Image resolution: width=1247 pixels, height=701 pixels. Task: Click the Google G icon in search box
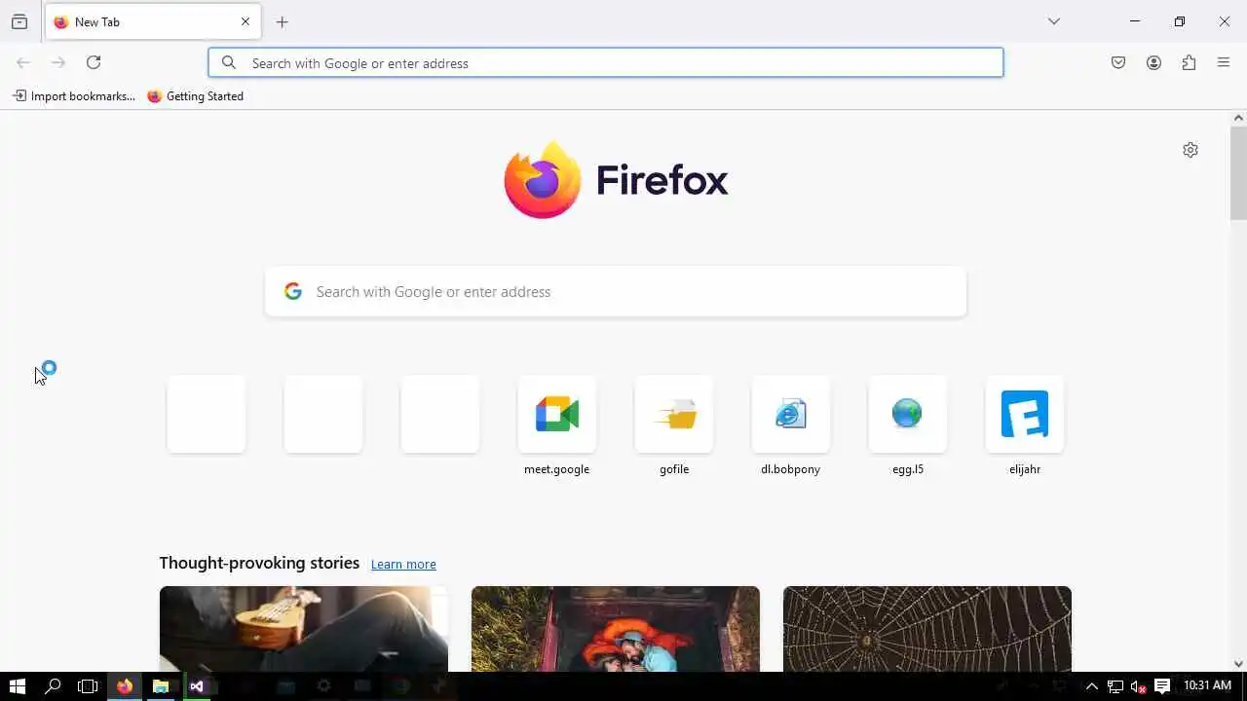coord(293,291)
